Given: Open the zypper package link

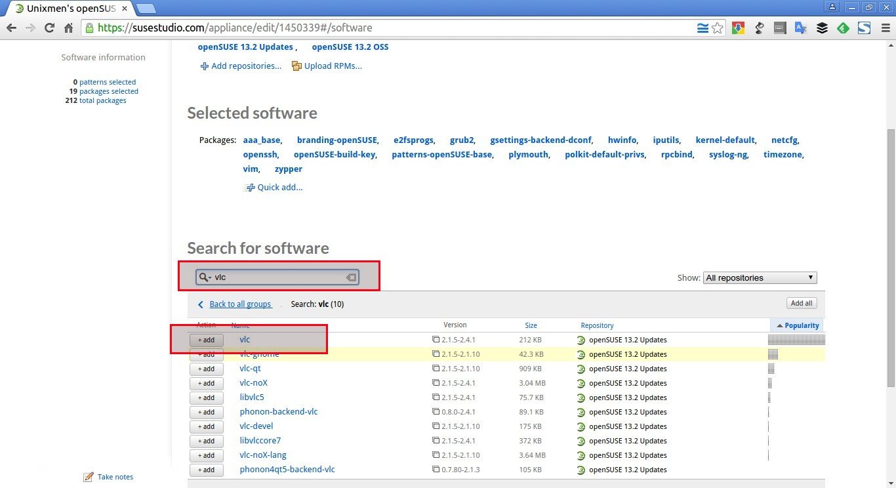Looking at the screenshot, I should (x=289, y=169).
